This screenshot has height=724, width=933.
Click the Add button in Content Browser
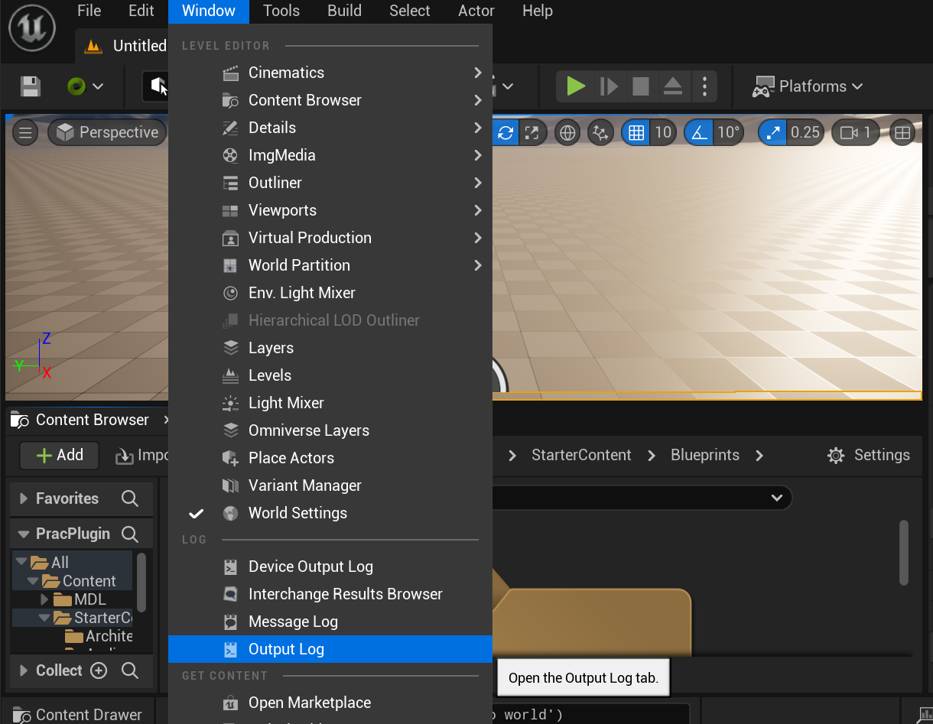pos(60,455)
